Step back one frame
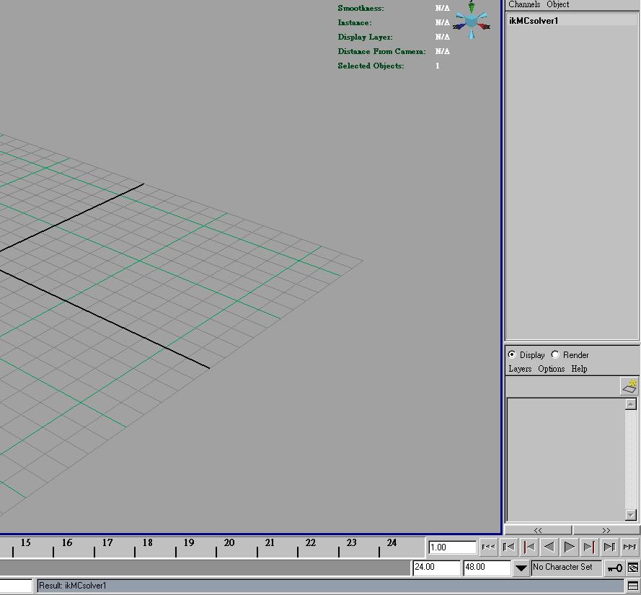The height and width of the screenshot is (595, 641). click(508, 547)
